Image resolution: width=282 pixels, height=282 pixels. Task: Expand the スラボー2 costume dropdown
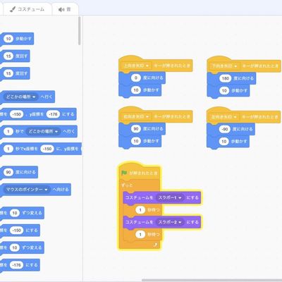170,222
